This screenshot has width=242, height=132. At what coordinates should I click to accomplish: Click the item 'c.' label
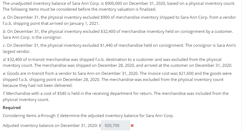click(4, 45)
